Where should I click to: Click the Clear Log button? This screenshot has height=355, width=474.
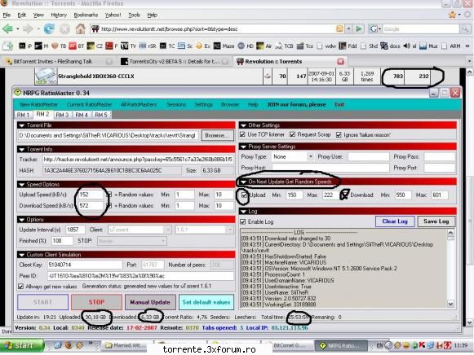coord(395,221)
